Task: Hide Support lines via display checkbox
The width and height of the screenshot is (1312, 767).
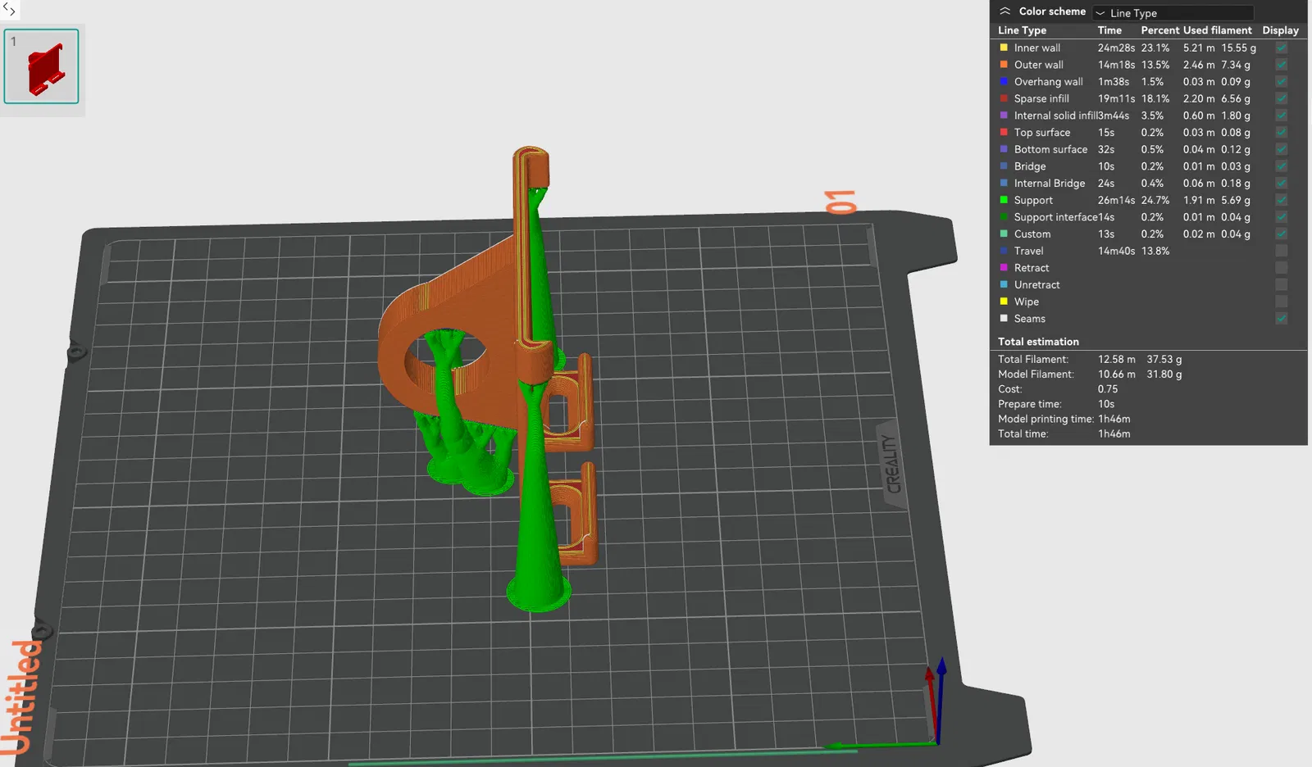Action: coord(1281,201)
